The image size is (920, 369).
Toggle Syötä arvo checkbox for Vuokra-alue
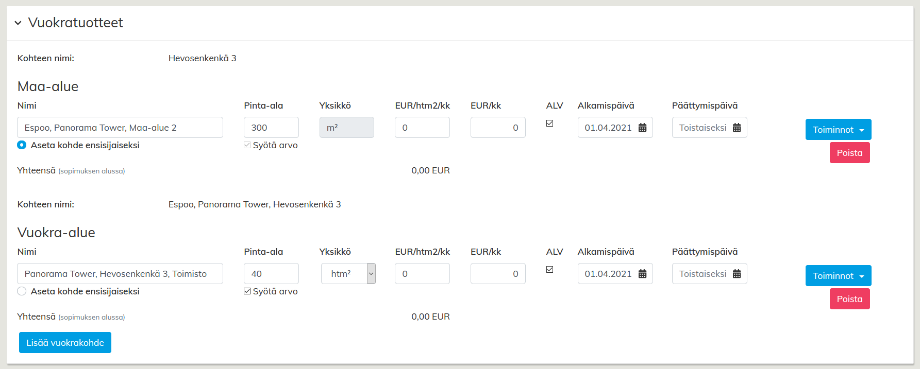point(247,291)
